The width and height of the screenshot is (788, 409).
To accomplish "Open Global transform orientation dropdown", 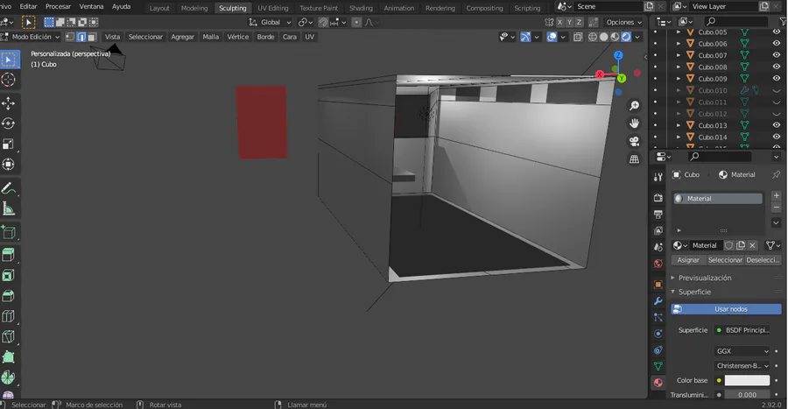I will 270,22.
